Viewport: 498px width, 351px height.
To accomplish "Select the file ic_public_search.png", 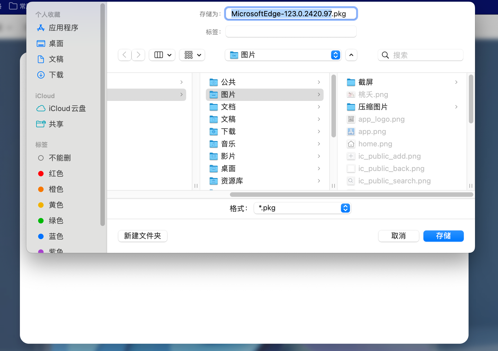I will [x=402, y=181].
